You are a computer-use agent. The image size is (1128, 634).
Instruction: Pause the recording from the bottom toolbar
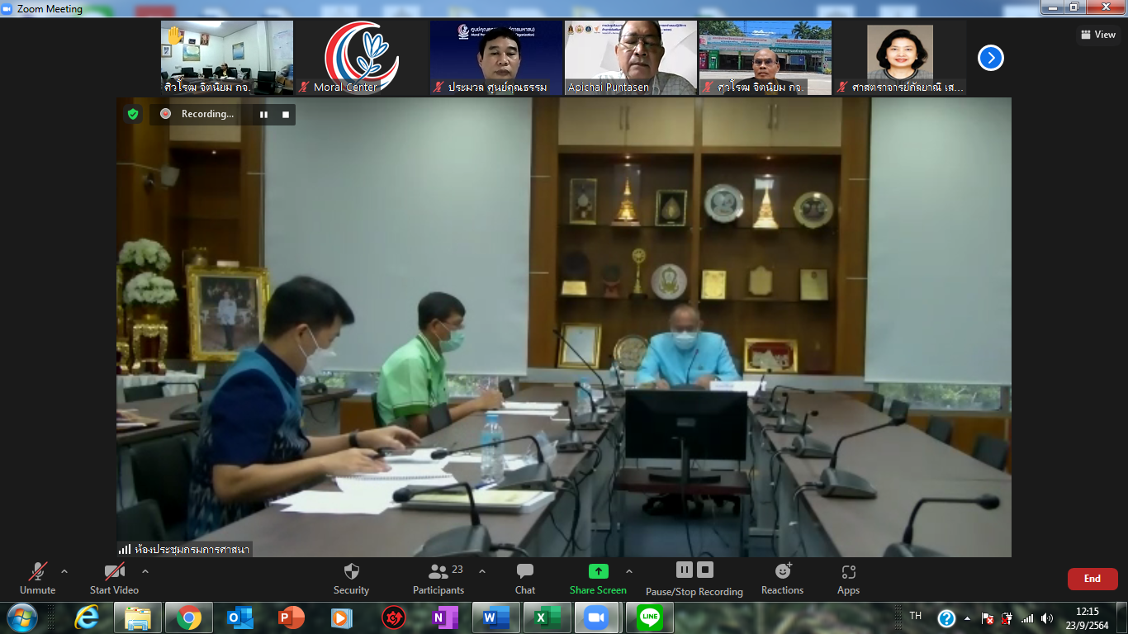tap(685, 570)
